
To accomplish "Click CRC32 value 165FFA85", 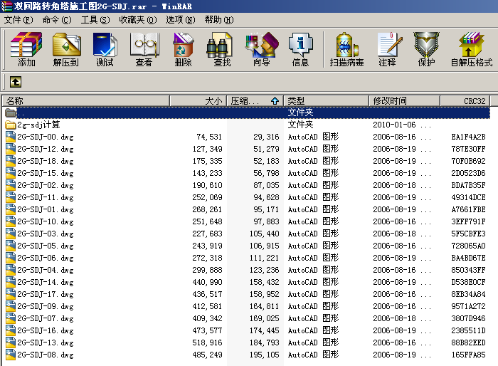I will coord(468,355).
